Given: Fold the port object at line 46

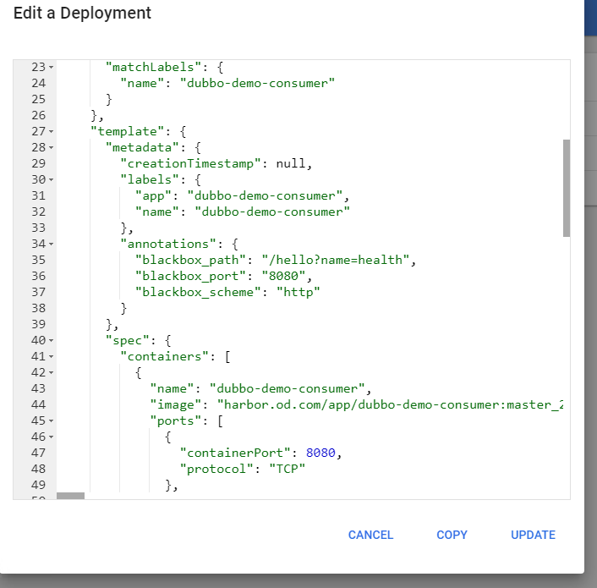Looking at the screenshot, I should 51,437.
